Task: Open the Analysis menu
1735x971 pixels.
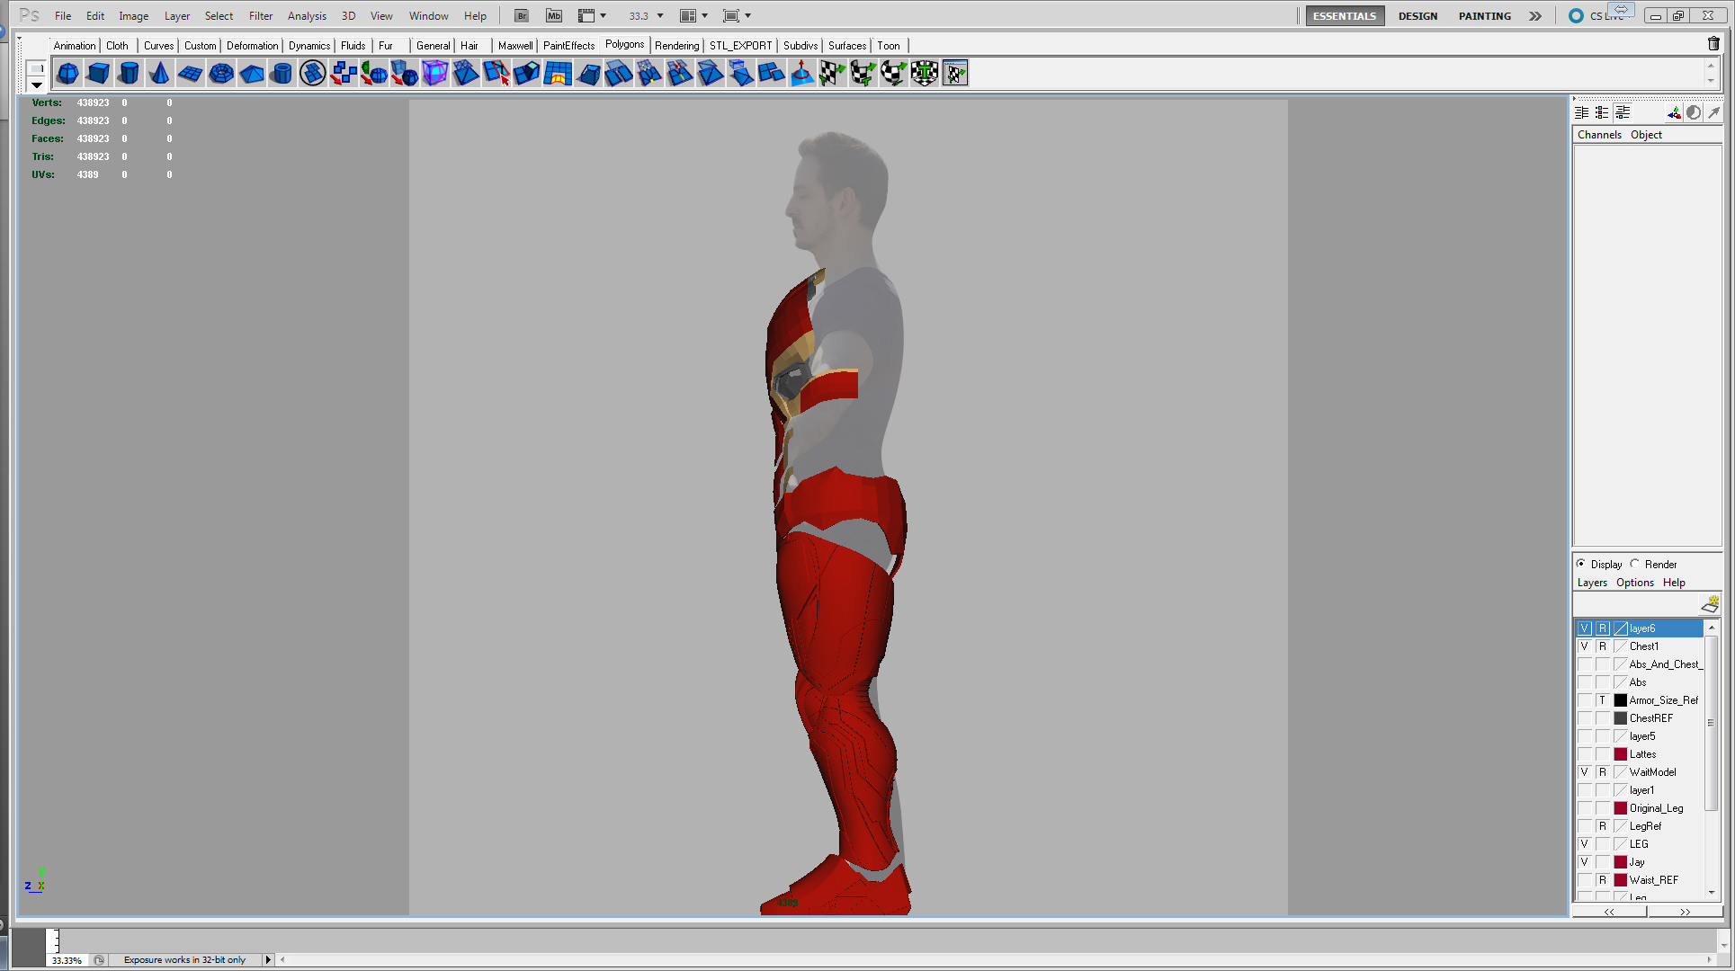Action: coord(307,16)
